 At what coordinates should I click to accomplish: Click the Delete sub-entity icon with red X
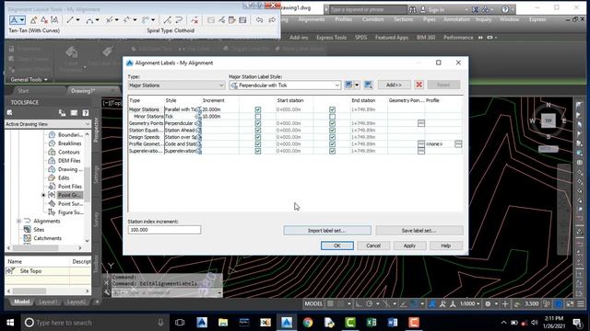point(195,20)
